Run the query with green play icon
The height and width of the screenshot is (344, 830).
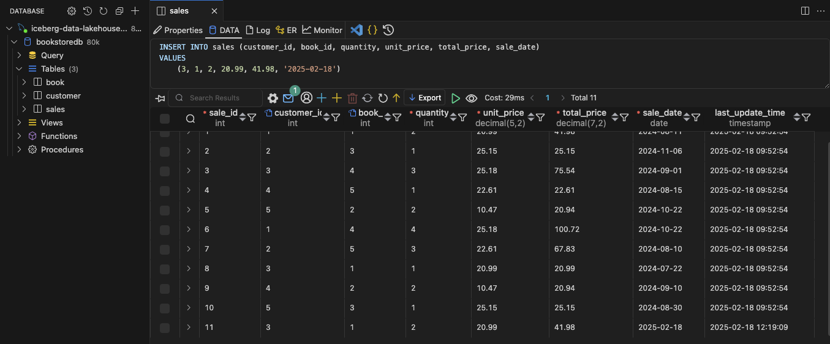point(455,98)
